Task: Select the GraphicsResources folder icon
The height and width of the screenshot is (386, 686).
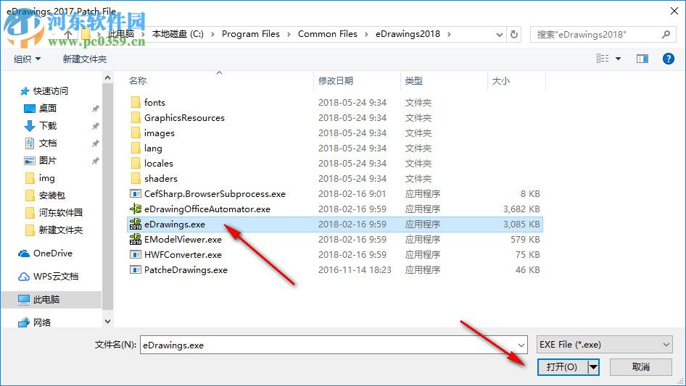Action: point(136,117)
